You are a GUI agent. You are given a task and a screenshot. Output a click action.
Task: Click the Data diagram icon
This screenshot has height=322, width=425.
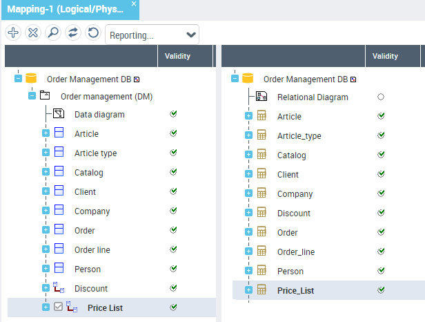pyautogui.click(x=59, y=114)
